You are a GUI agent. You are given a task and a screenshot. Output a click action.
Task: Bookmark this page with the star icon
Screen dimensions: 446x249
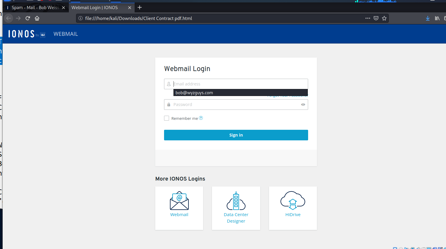tap(384, 18)
